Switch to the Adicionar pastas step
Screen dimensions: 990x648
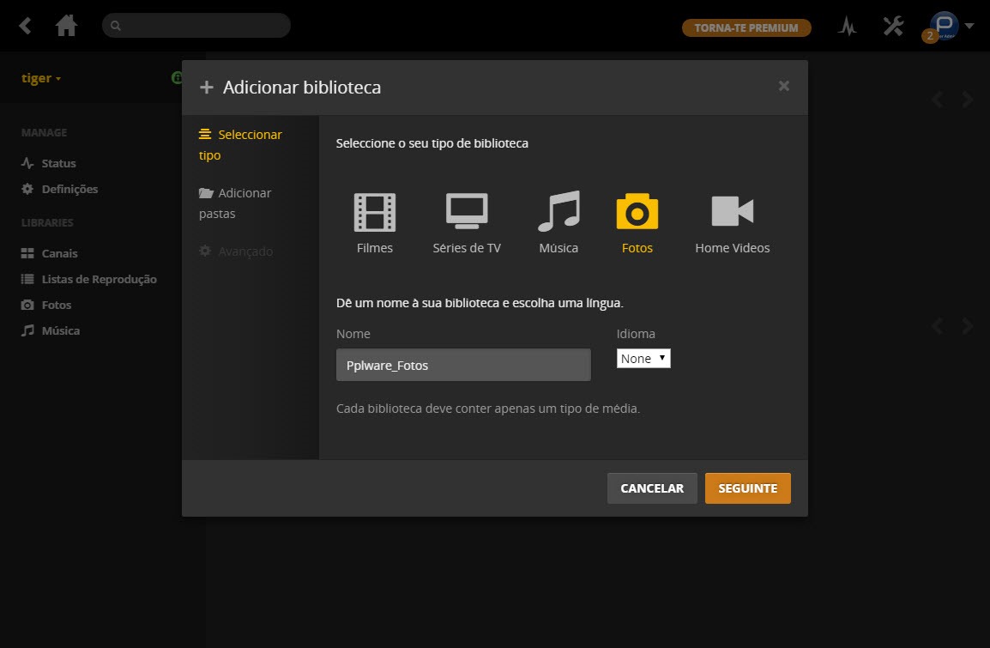pos(234,203)
